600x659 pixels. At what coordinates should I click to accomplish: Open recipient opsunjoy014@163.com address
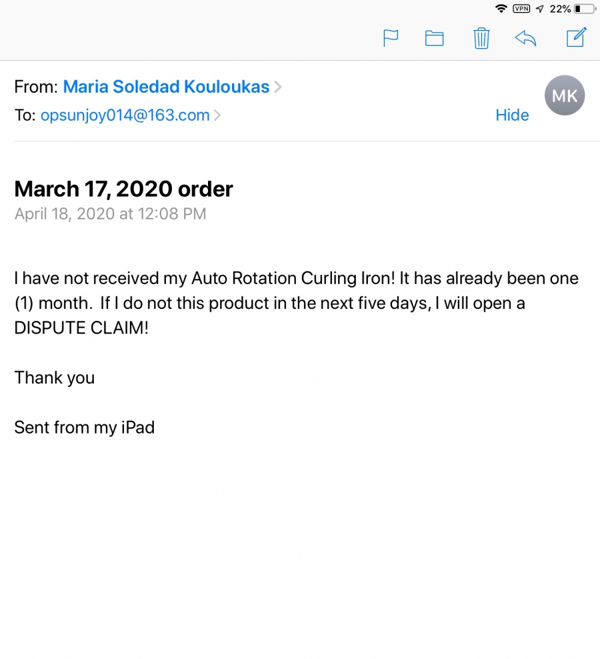[125, 115]
